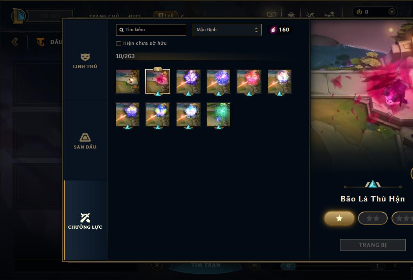Select the default first boom thumbnail
This screenshot has width=413, height=280.
coord(127,81)
